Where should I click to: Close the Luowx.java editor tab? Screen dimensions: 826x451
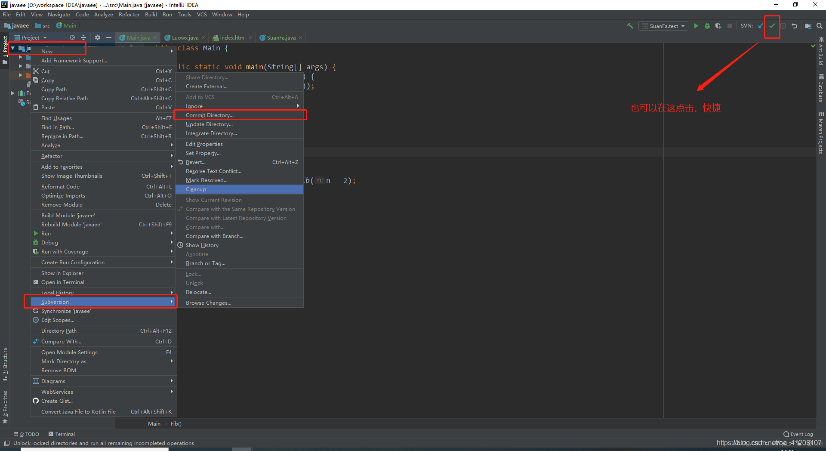click(203, 38)
